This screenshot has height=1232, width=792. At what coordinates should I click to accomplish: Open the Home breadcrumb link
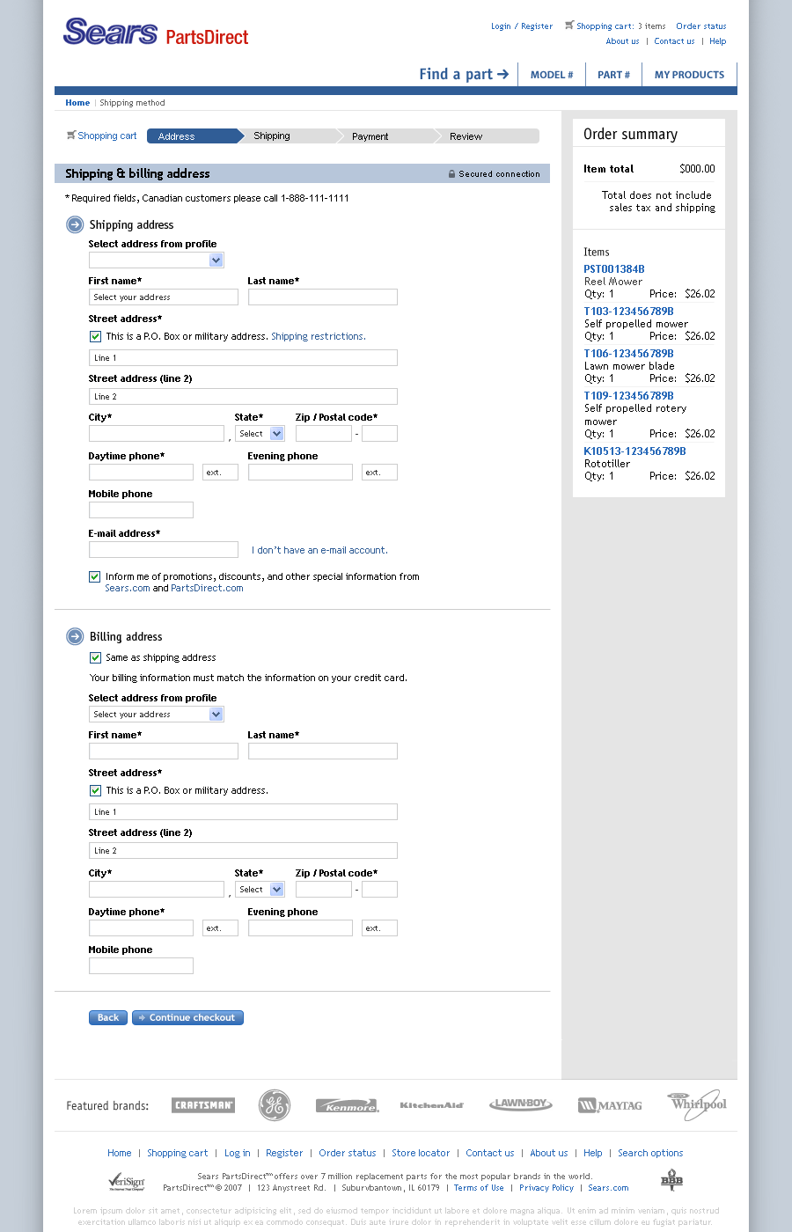77,103
